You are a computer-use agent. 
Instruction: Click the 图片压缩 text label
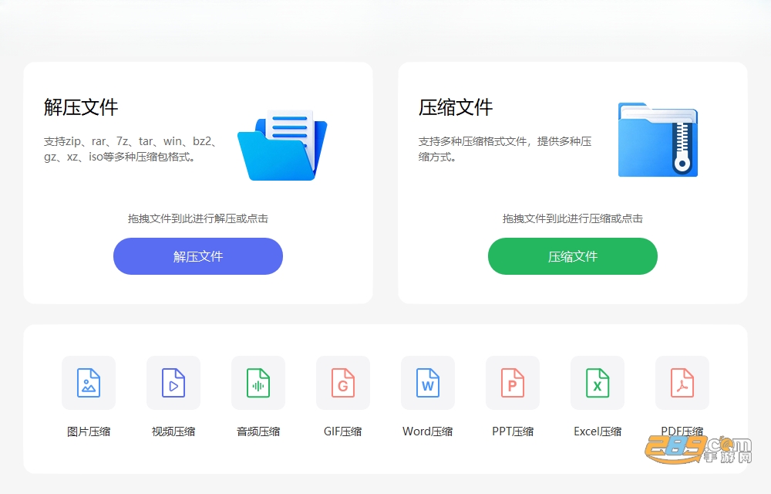pos(89,431)
